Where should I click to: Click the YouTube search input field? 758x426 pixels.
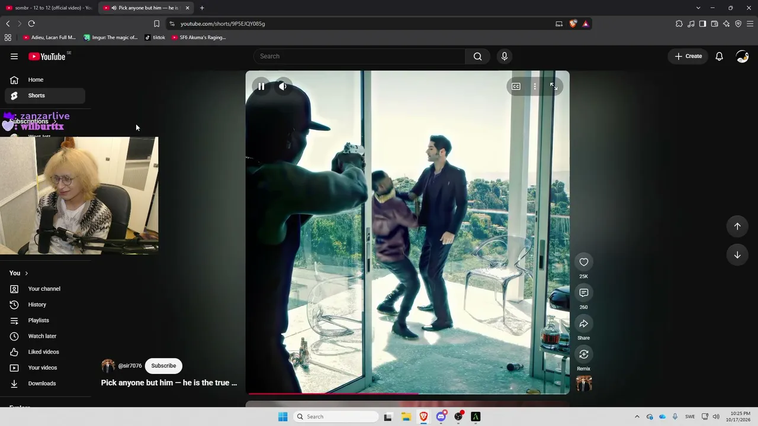tap(359, 56)
